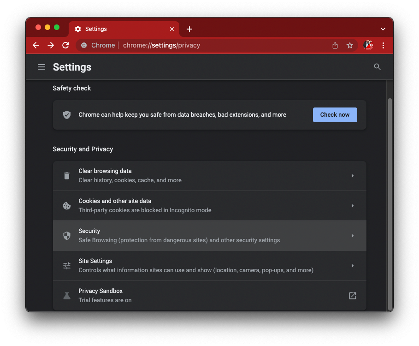Click the share page icon in address bar
Screen dimensions: 419x346
pyautogui.click(x=335, y=45)
